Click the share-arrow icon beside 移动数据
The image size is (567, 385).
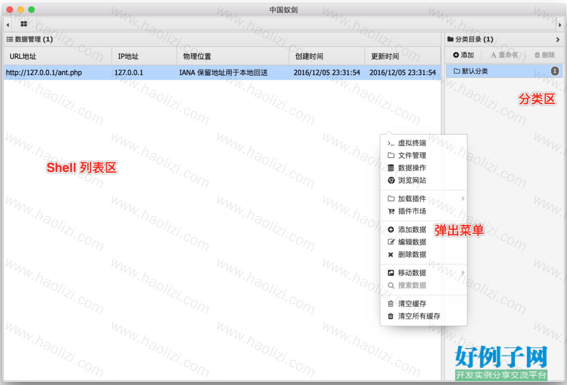(x=391, y=273)
